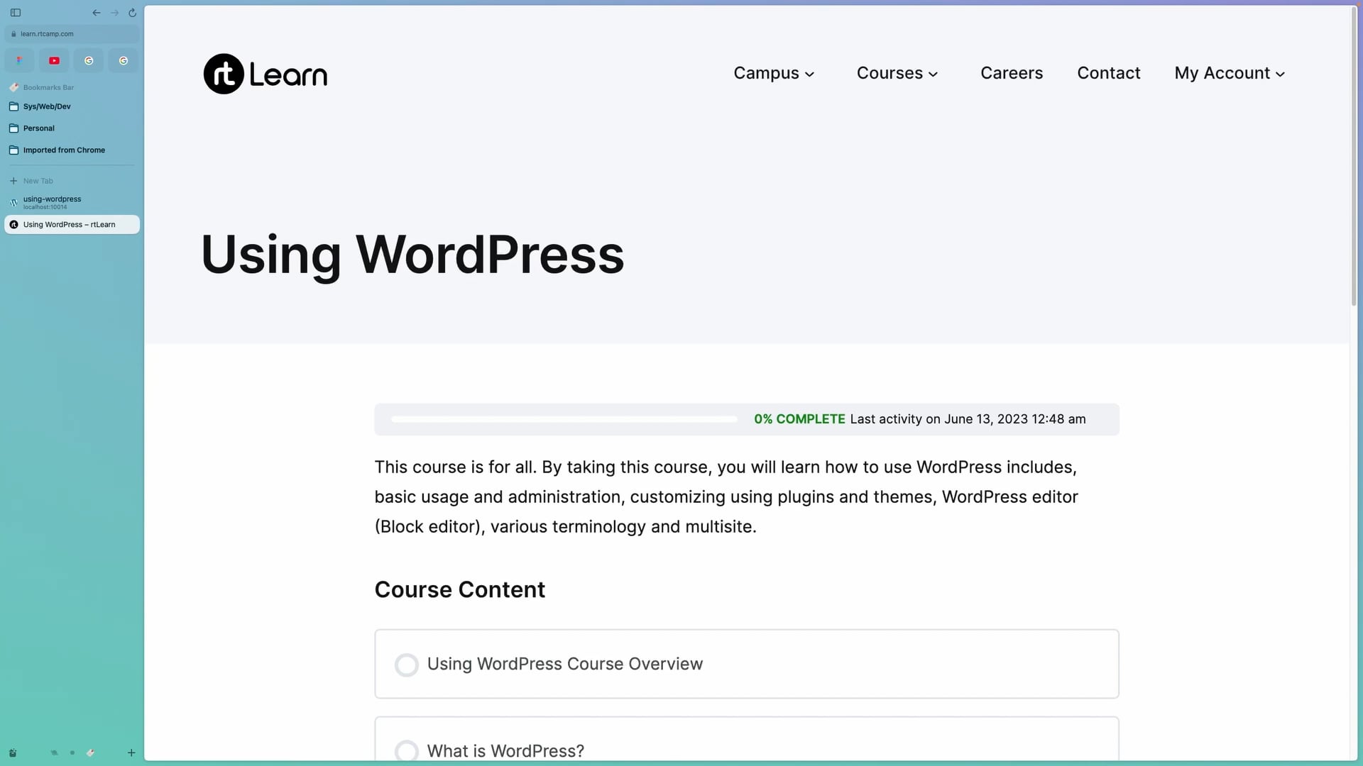Click the plus icon next to New Tab

tap(13, 181)
